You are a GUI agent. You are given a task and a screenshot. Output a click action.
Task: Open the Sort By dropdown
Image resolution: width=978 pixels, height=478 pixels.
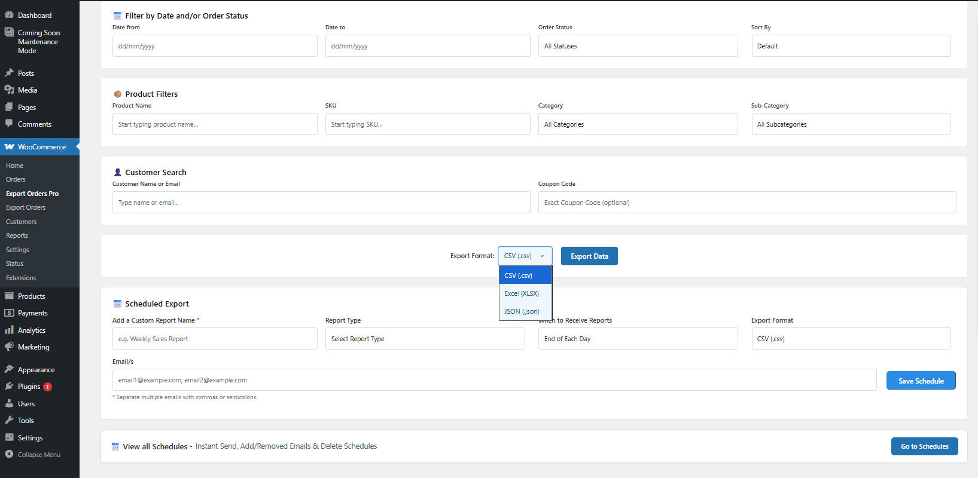point(851,46)
